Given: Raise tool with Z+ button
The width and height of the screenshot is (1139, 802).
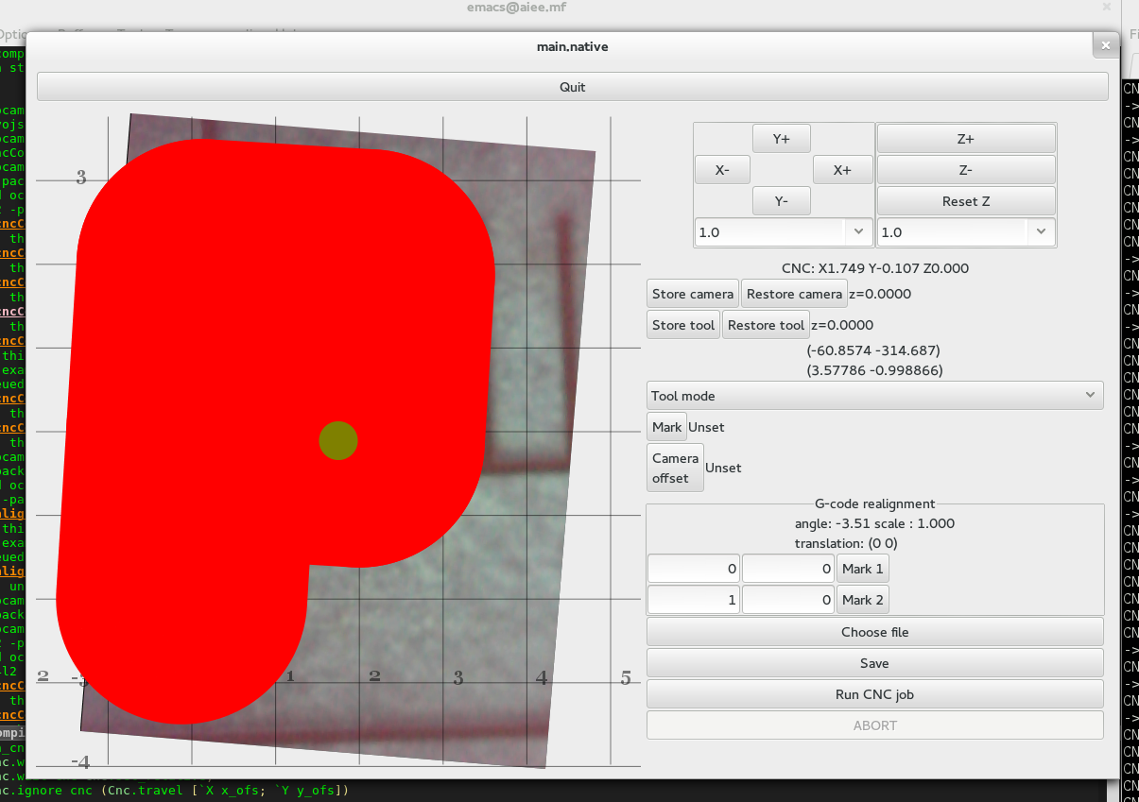Looking at the screenshot, I should point(966,139).
